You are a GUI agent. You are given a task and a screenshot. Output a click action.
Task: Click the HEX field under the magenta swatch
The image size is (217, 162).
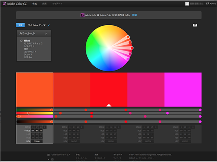coord(185,141)
